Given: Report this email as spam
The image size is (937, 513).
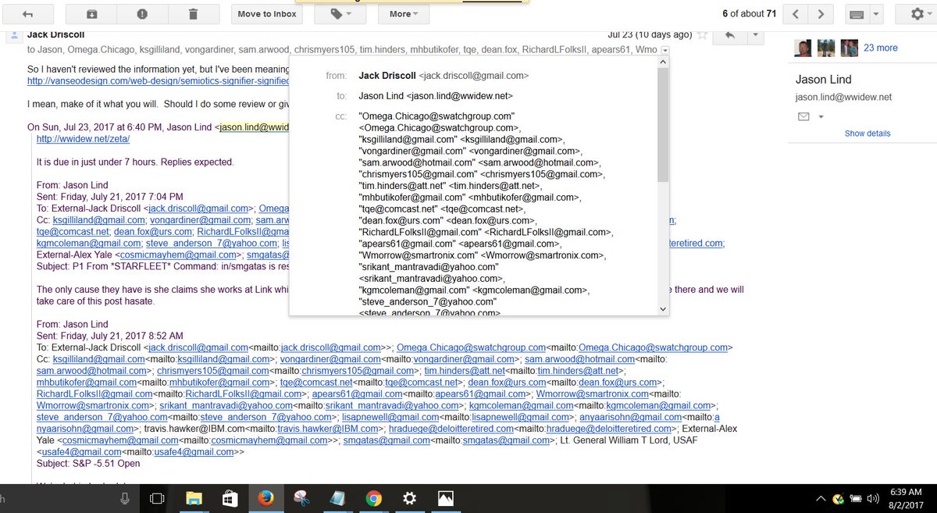Looking at the screenshot, I should coord(143,14).
